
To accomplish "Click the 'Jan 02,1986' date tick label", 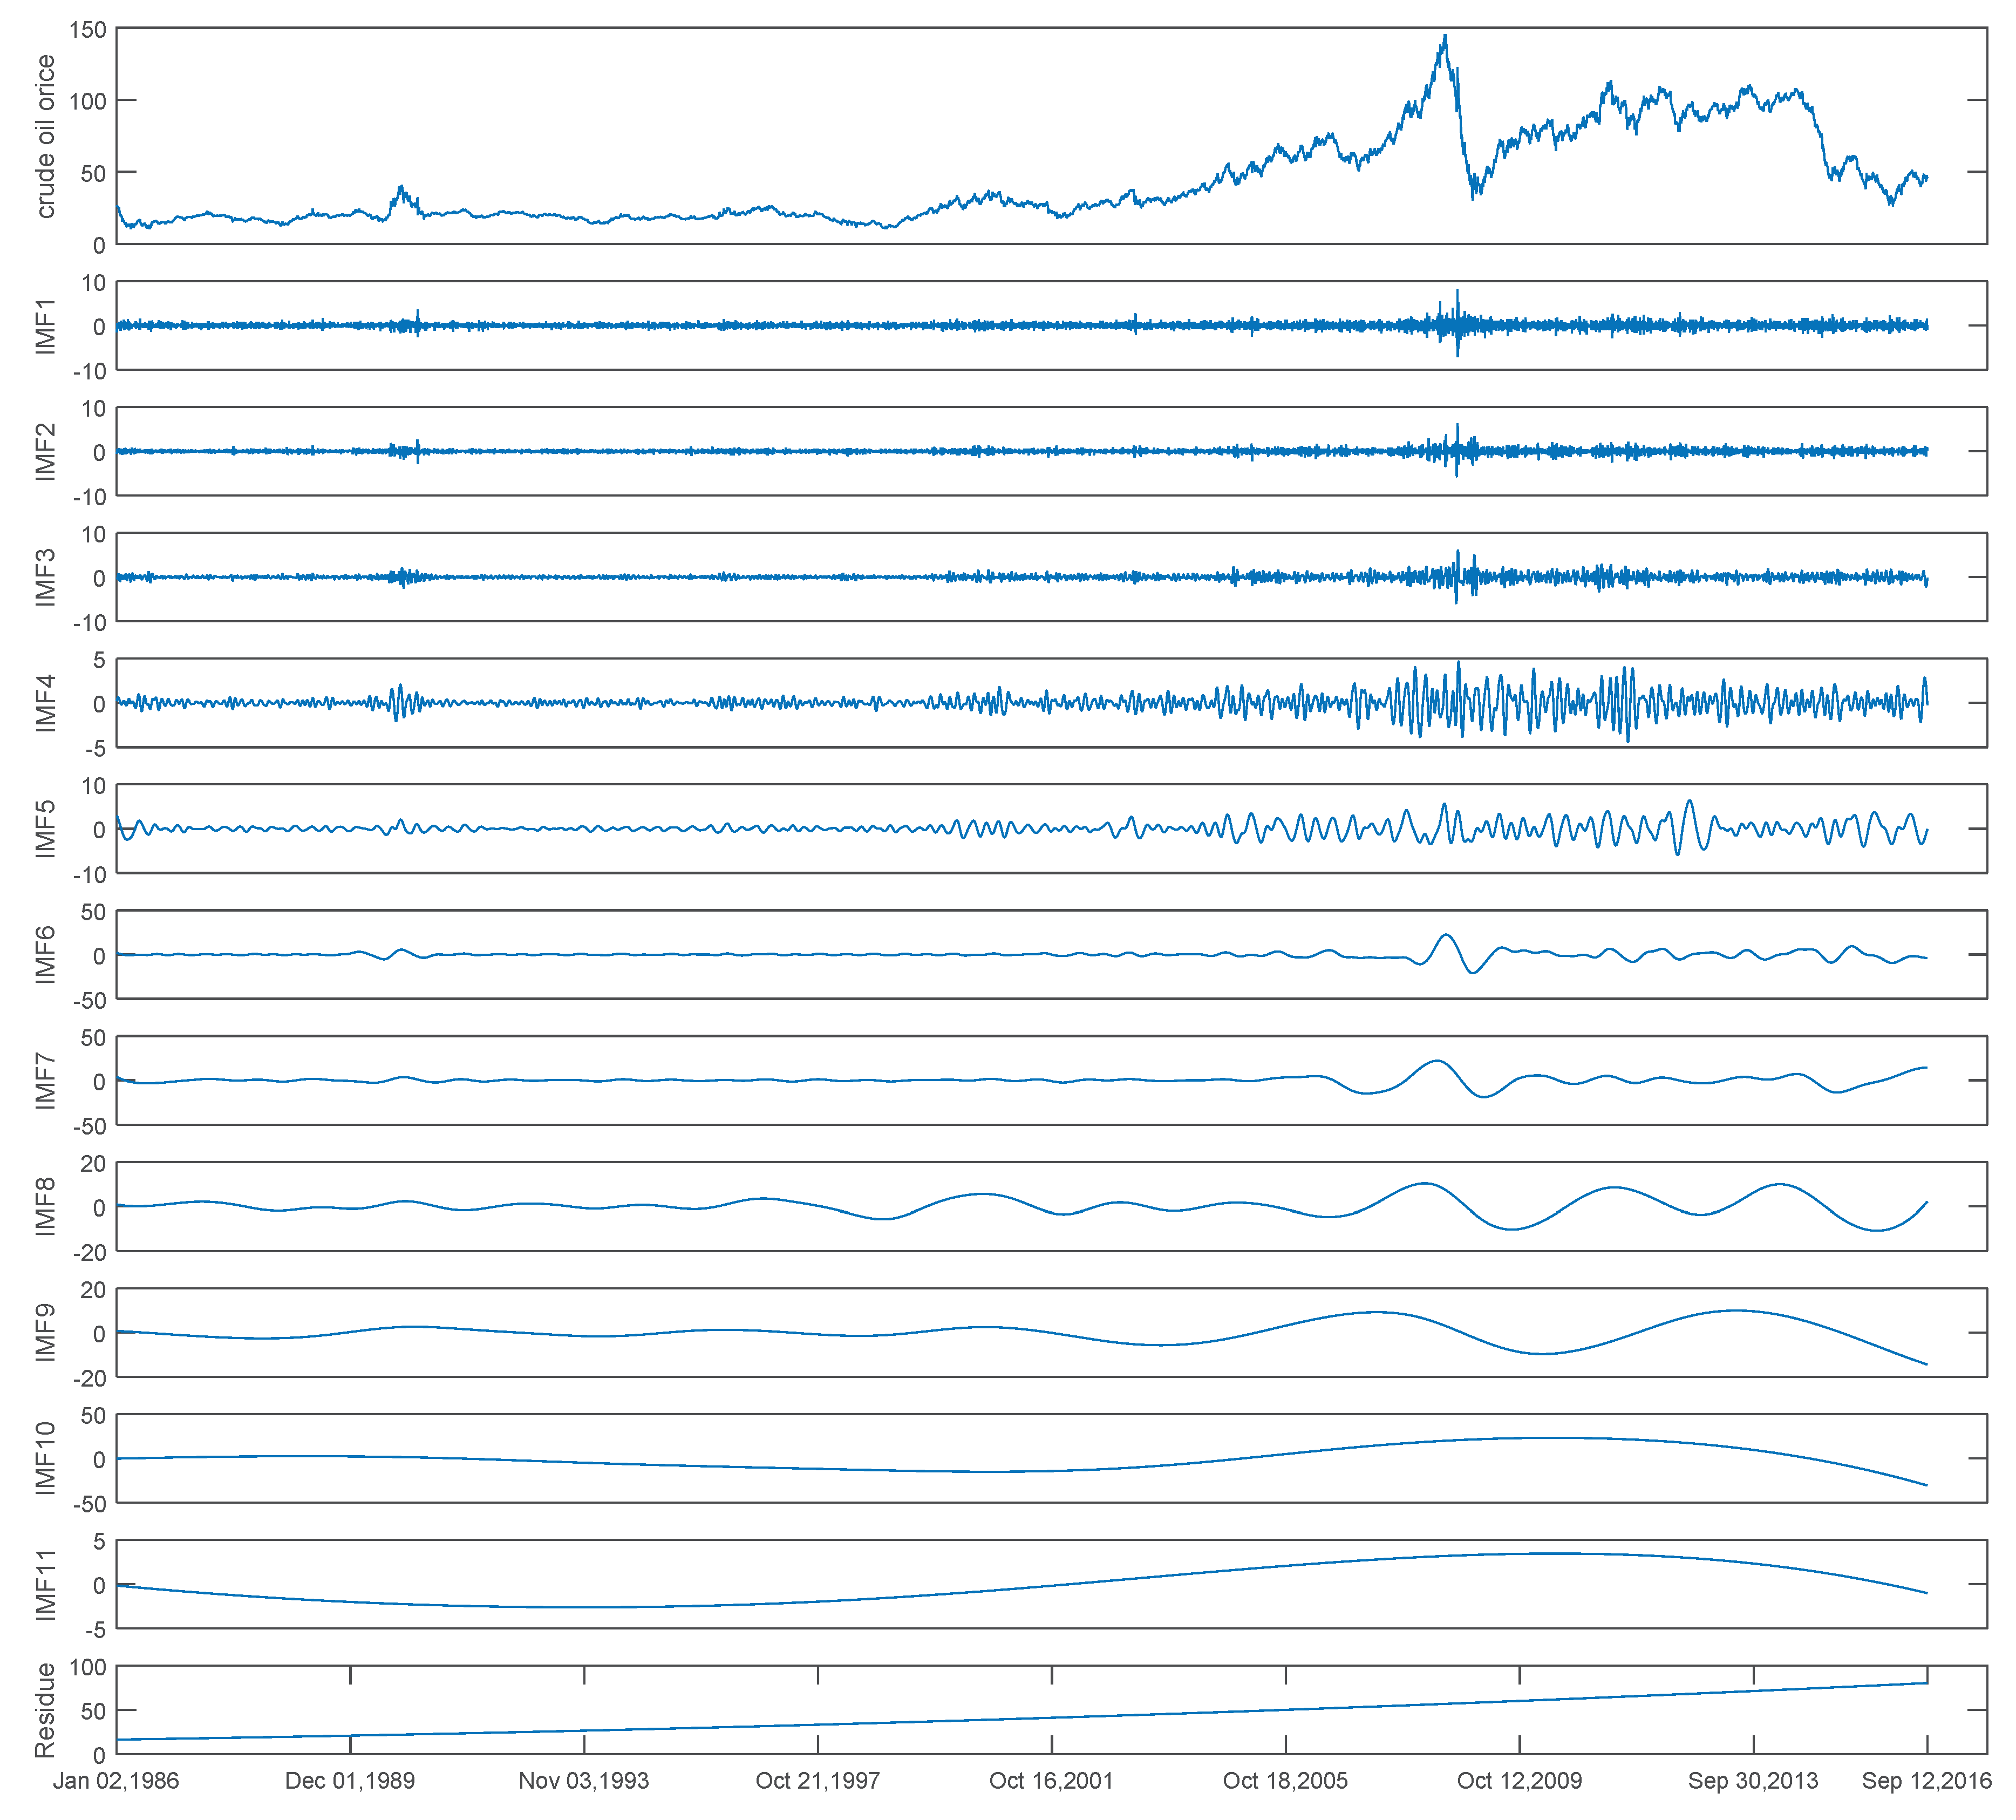I will point(116,1781).
